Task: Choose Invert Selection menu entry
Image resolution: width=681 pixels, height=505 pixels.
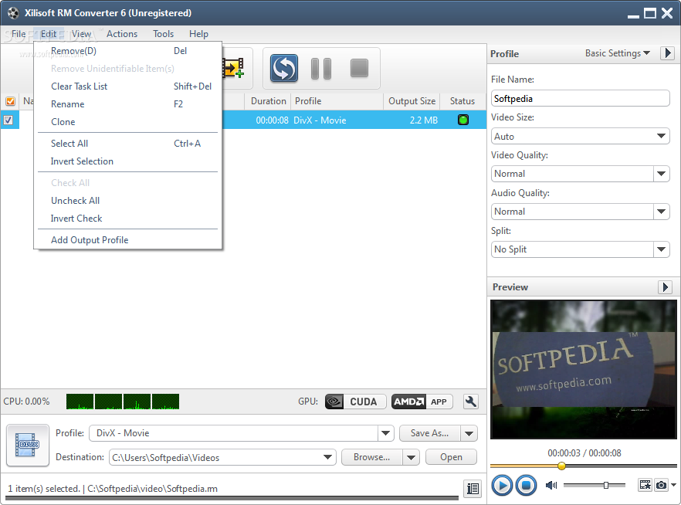Action: click(127, 161)
